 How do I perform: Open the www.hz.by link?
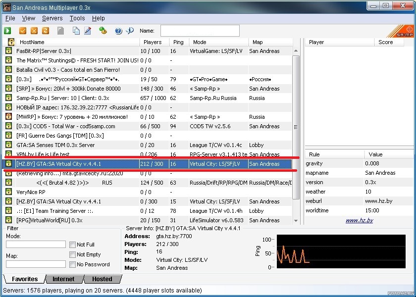tap(359, 220)
